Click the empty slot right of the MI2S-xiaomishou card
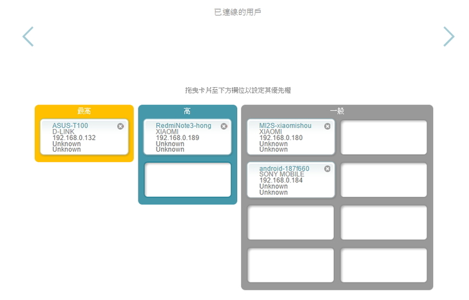Viewport: 469px width, 300px height. [x=383, y=137]
